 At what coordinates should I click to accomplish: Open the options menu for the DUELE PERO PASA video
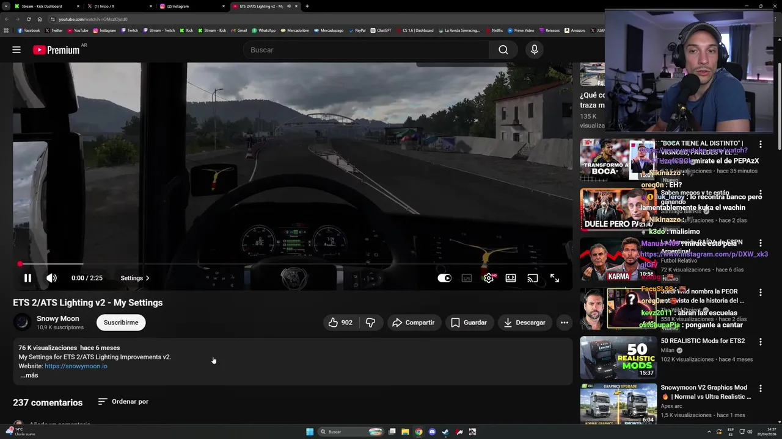tap(761, 194)
